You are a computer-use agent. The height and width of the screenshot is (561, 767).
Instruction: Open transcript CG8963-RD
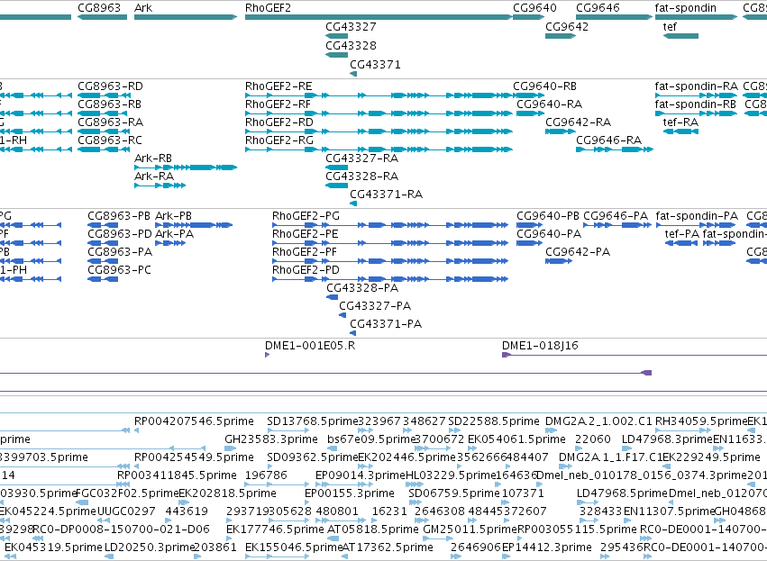111,86
